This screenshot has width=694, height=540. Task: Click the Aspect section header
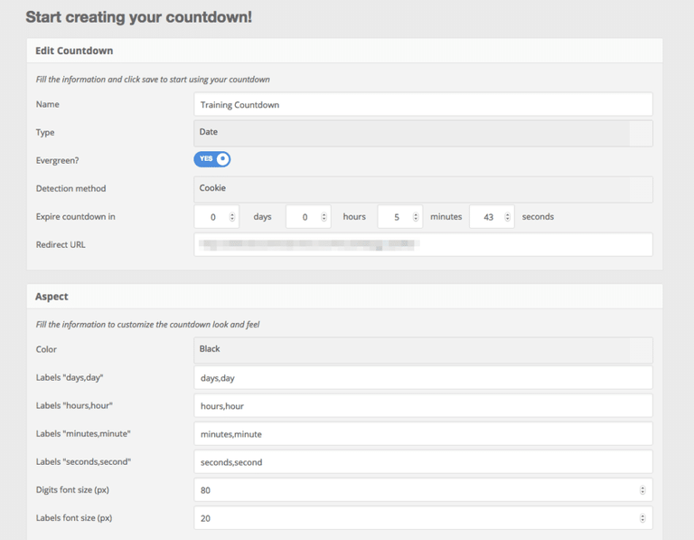click(x=52, y=297)
